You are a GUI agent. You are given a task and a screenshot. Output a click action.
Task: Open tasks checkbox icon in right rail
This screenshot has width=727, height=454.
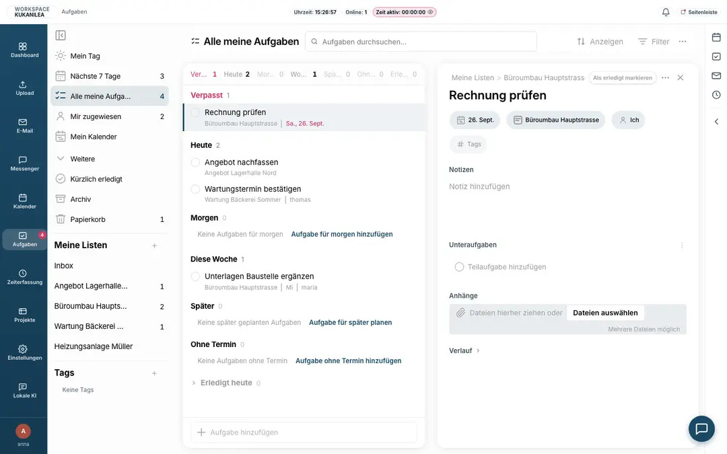[716, 56]
